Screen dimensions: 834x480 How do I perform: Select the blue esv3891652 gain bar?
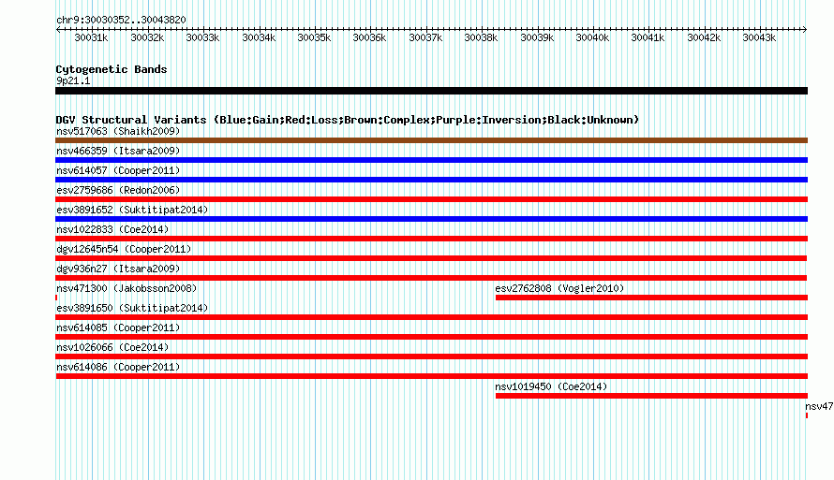(x=431, y=219)
